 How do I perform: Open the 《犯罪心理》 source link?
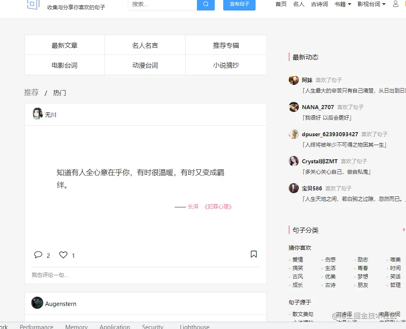pyautogui.click(x=218, y=207)
